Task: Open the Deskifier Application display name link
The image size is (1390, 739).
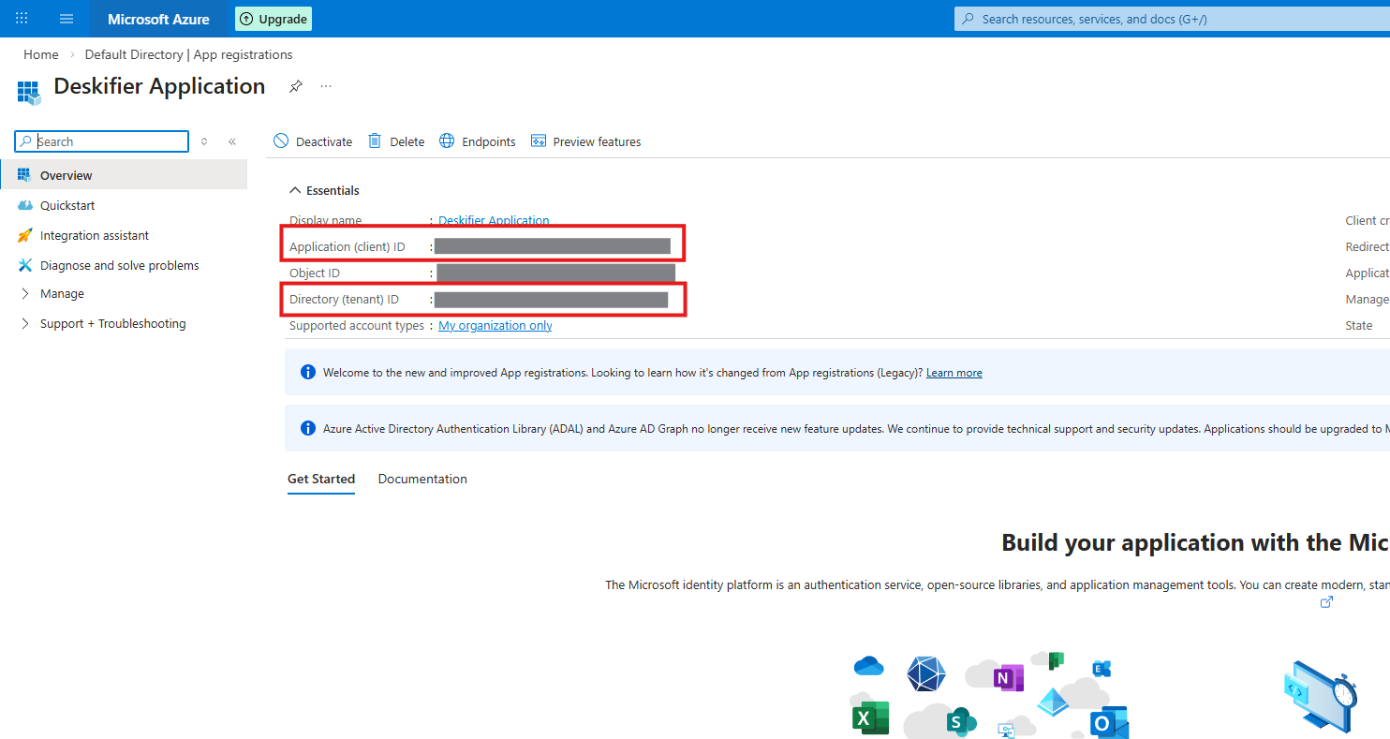Action: (x=494, y=220)
